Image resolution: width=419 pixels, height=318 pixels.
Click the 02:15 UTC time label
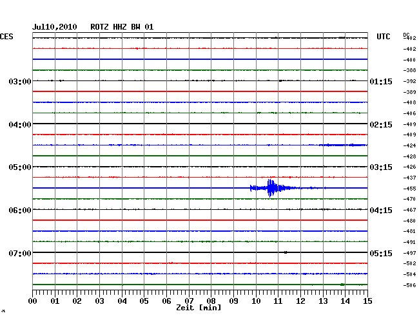[381, 125]
